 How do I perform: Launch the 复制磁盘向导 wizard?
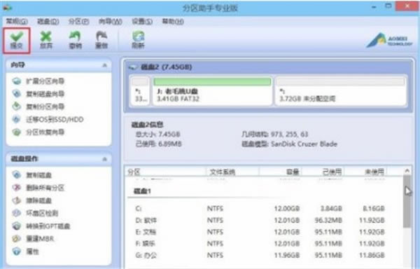[38, 94]
